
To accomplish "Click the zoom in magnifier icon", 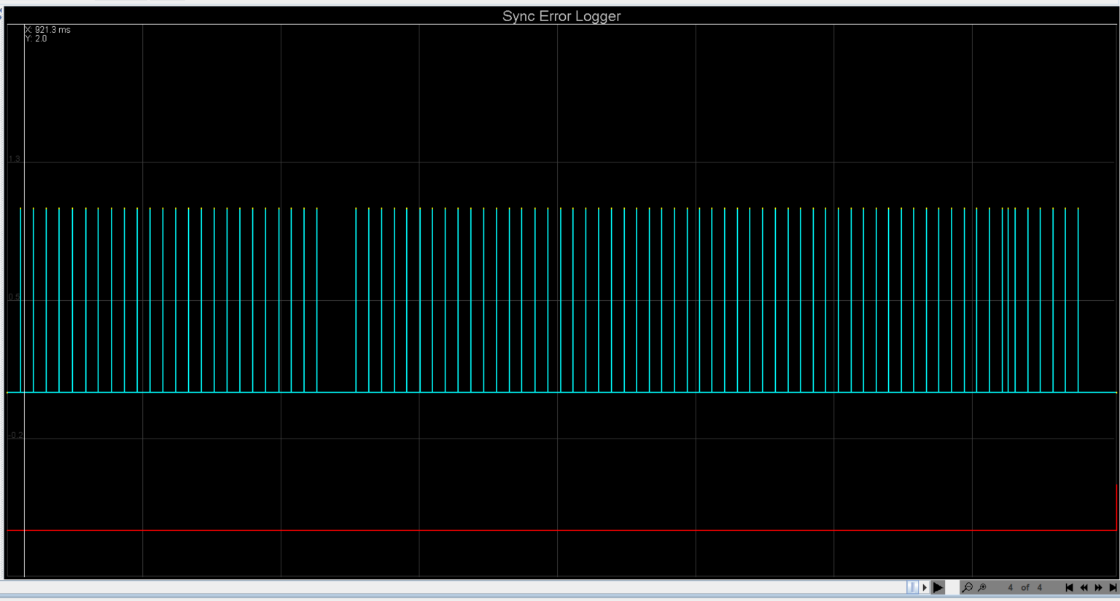I will pyautogui.click(x=982, y=587).
